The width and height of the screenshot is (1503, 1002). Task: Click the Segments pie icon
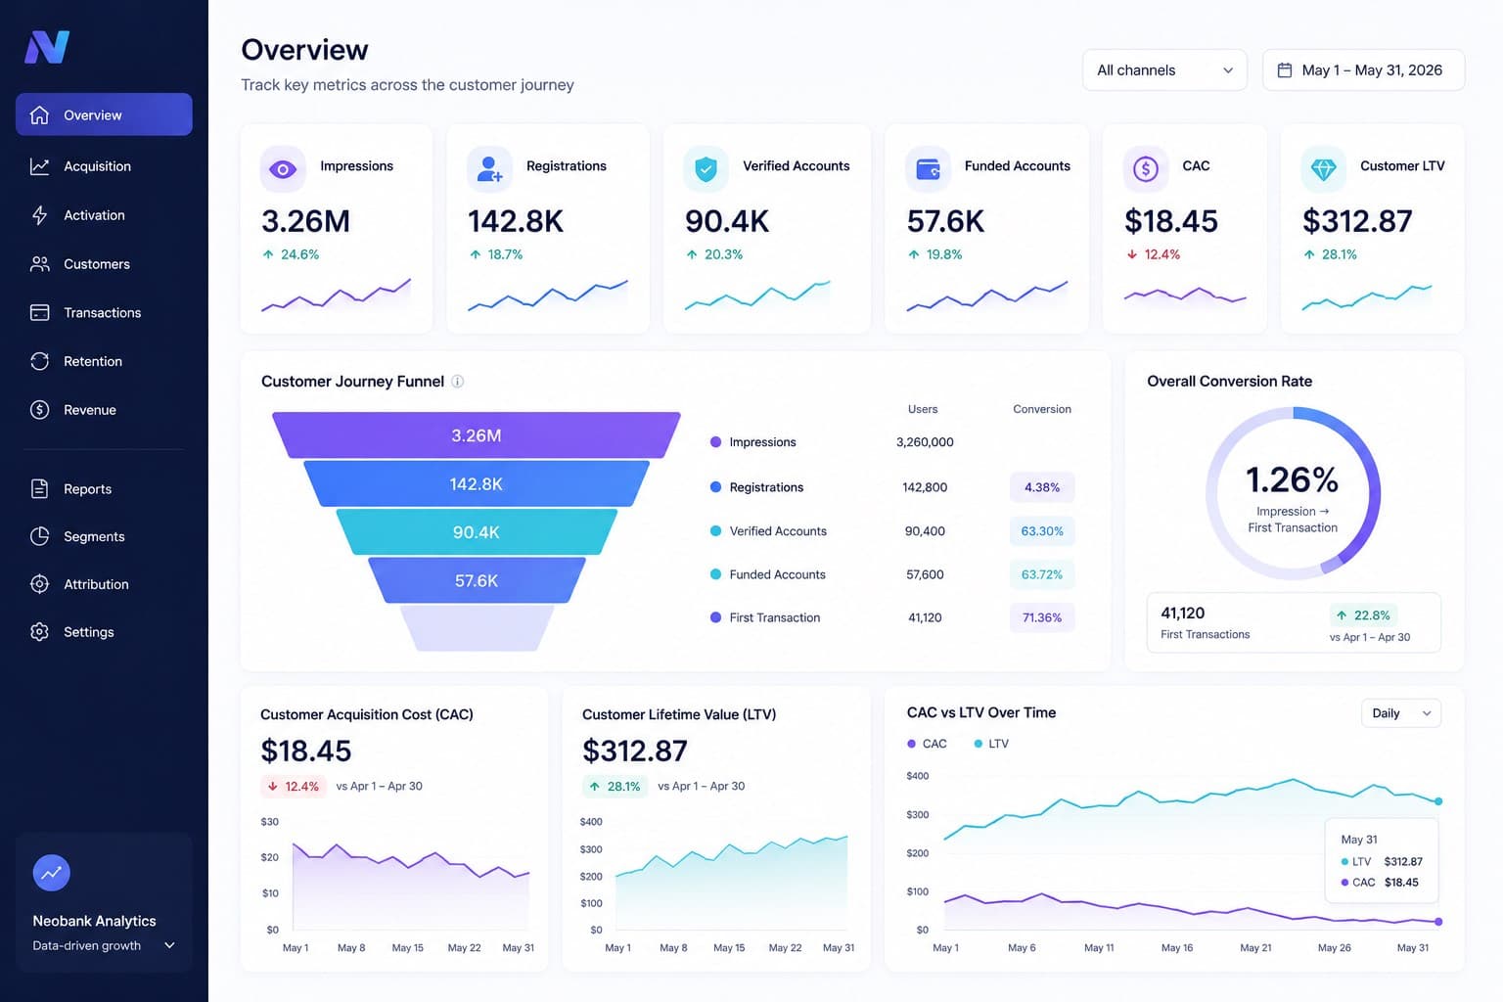pyautogui.click(x=39, y=536)
